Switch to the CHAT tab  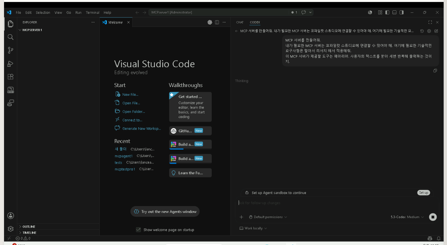pyautogui.click(x=240, y=22)
